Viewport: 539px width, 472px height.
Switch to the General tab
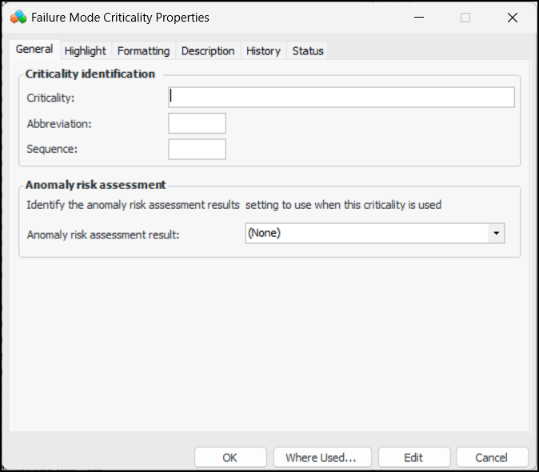tap(34, 50)
